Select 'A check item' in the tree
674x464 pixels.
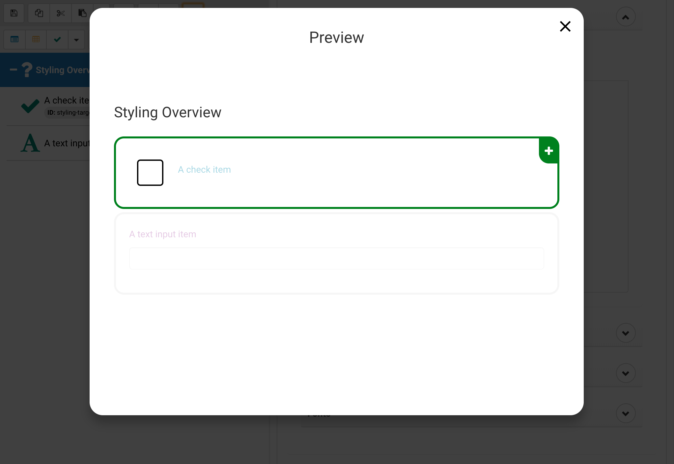click(66, 101)
